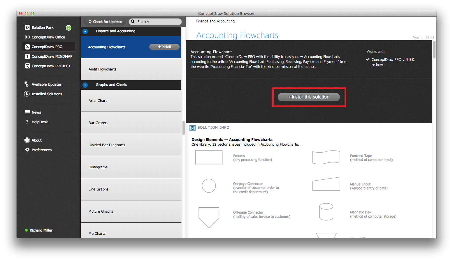Select the Punched Tape shape
The width and height of the screenshot is (453, 261).
pyautogui.click(x=326, y=158)
